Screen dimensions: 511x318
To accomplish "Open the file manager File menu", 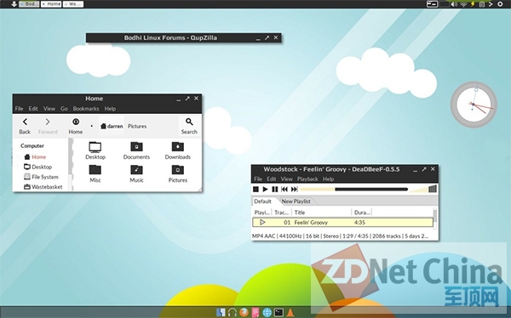I will [19, 109].
